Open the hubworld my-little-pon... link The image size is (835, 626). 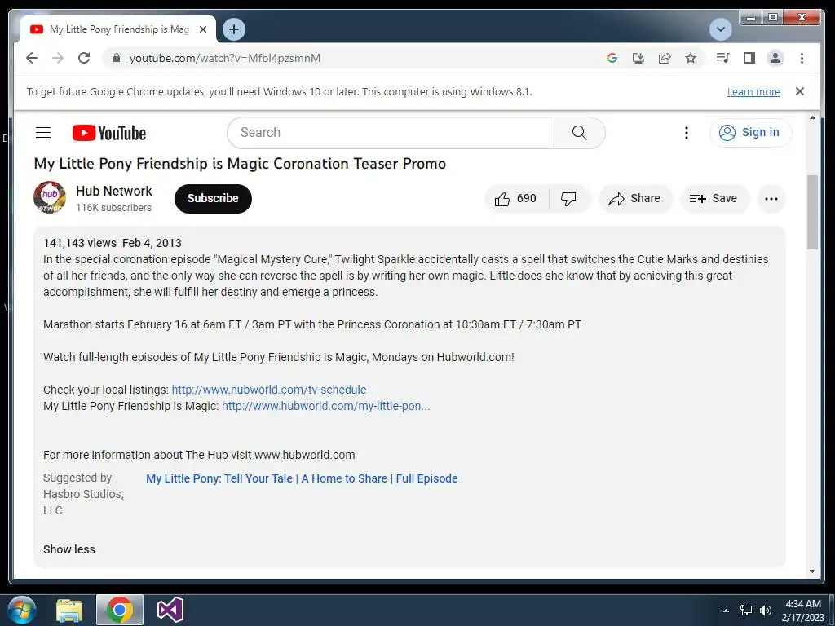tap(326, 406)
